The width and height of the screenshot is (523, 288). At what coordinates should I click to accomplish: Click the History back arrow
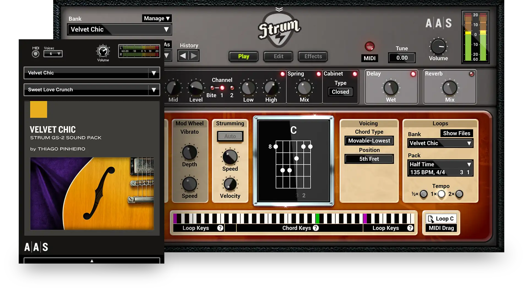pyautogui.click(x=183, y=56)
